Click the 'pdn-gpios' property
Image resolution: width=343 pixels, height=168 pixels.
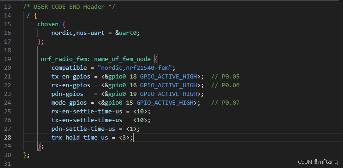click(x=67, y=94)
